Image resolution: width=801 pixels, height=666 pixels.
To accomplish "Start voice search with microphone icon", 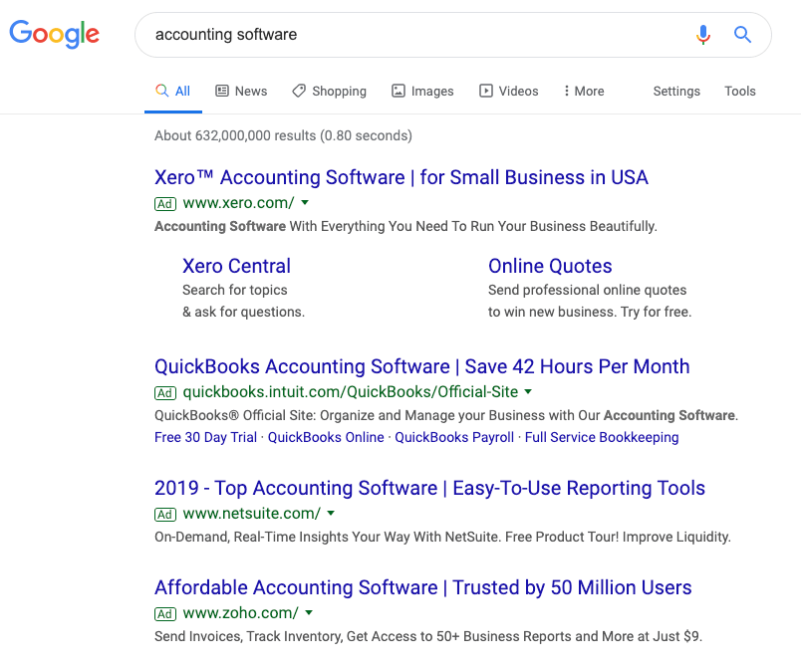I will 703,35.
